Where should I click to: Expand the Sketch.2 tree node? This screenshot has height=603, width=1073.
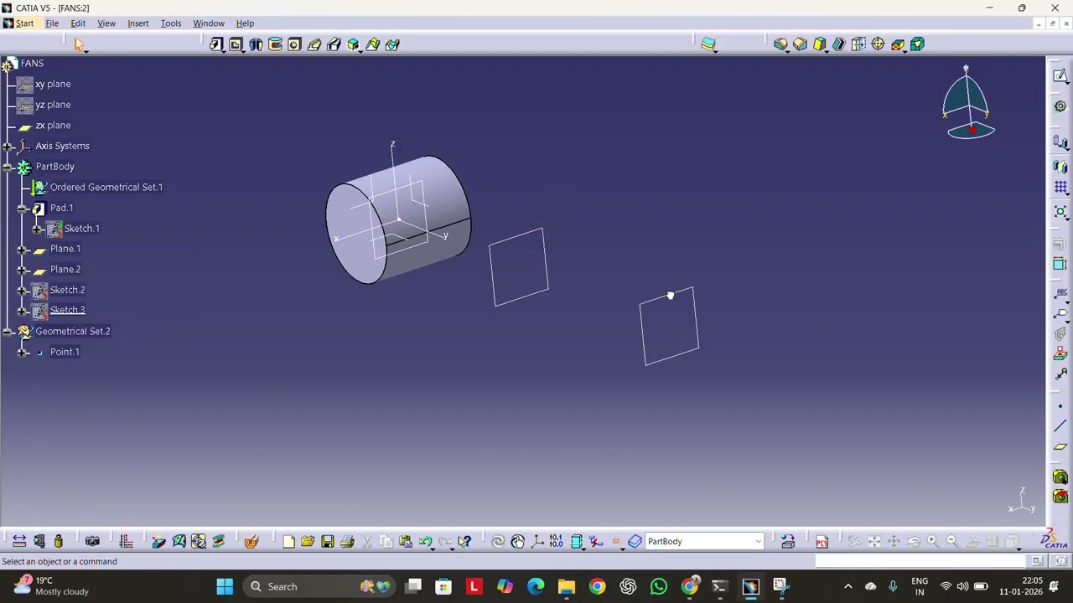pyautogui.click(x=22, y=290)
